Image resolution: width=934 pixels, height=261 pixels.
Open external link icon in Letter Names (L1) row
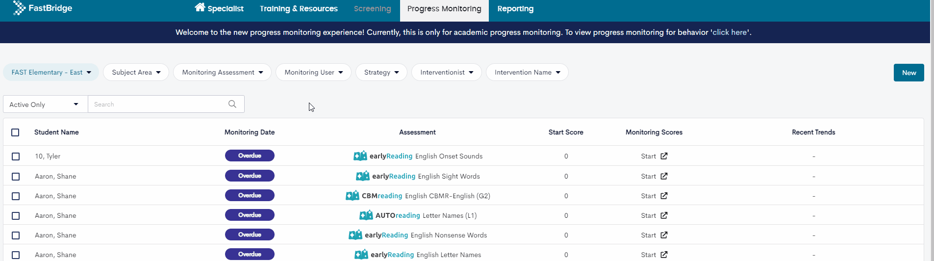click(664, 215)
